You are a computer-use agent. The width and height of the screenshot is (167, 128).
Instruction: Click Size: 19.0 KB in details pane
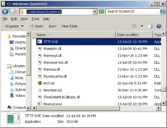pyautogui.click(x=68, y=121)
